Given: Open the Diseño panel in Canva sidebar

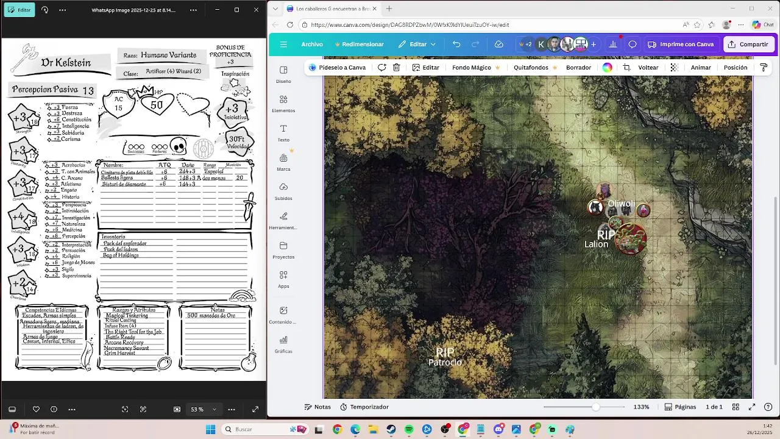Looking at the screenshot, I should 283,74.
